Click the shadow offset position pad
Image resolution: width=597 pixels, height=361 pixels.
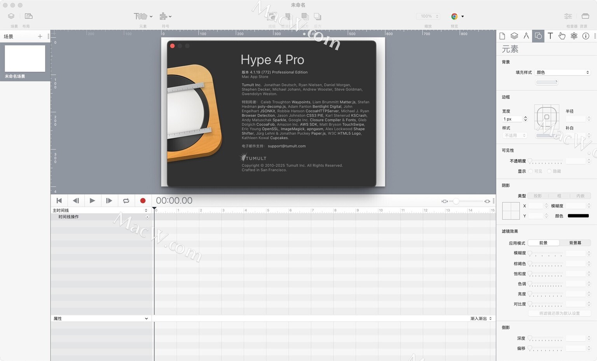511,211
